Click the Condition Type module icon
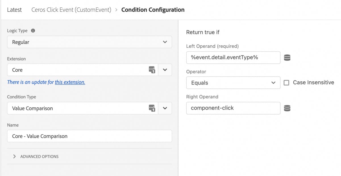This screenshot has width=341, height=176. (152, 108)
